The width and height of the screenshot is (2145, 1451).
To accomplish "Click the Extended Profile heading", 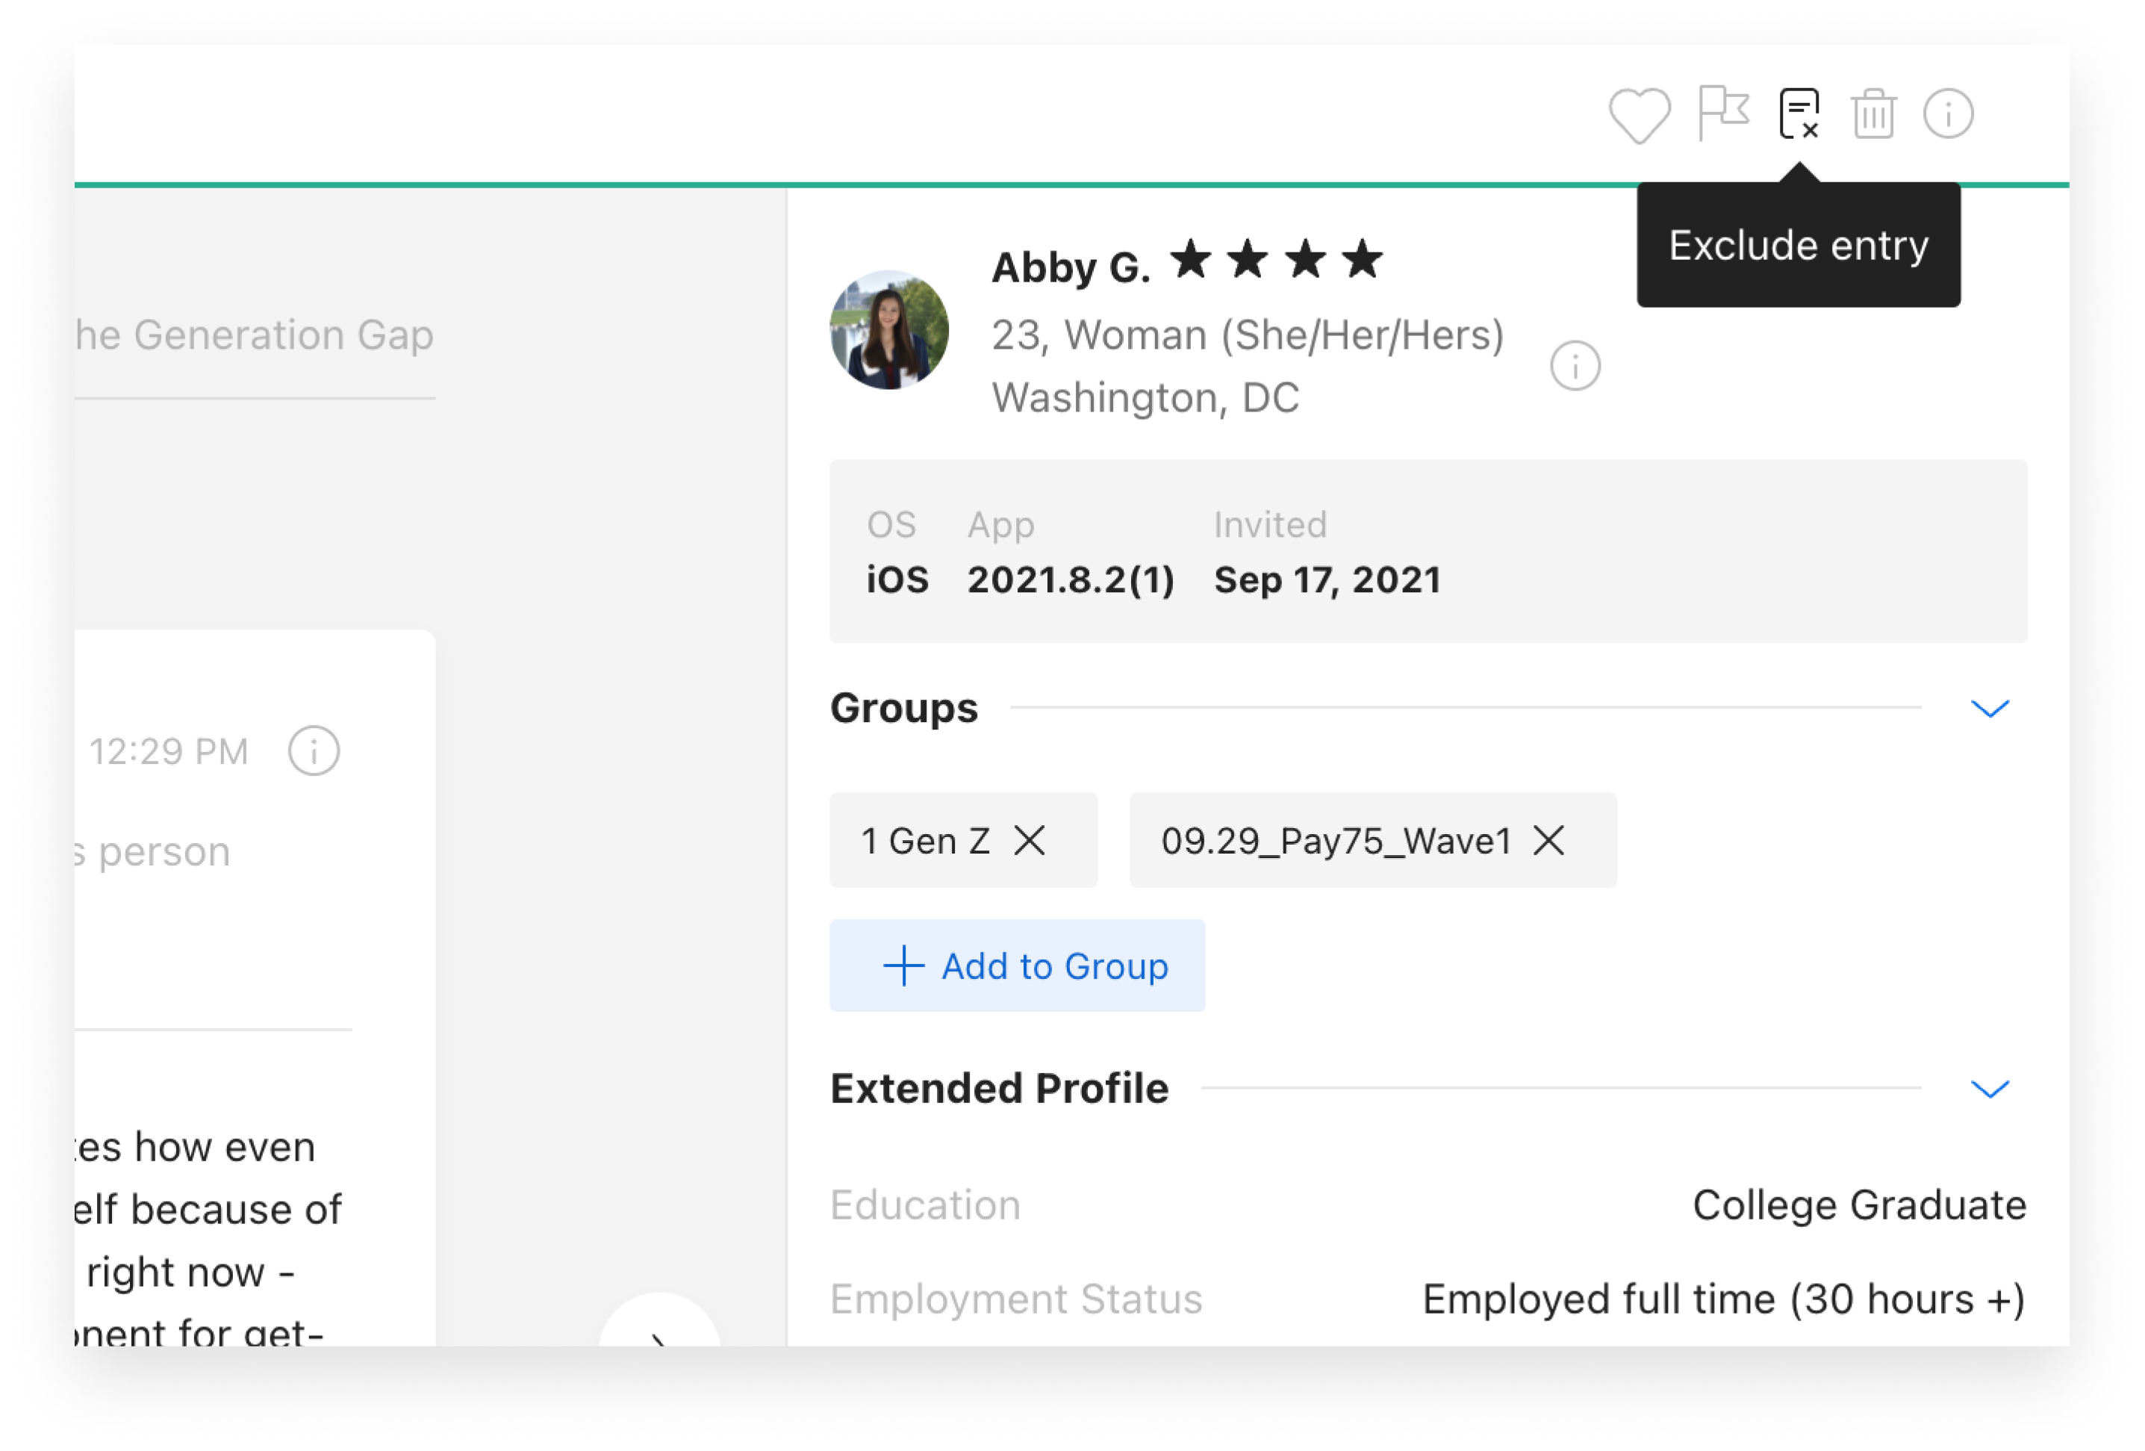I will pyautogui.click(x=1000, y=1088).
